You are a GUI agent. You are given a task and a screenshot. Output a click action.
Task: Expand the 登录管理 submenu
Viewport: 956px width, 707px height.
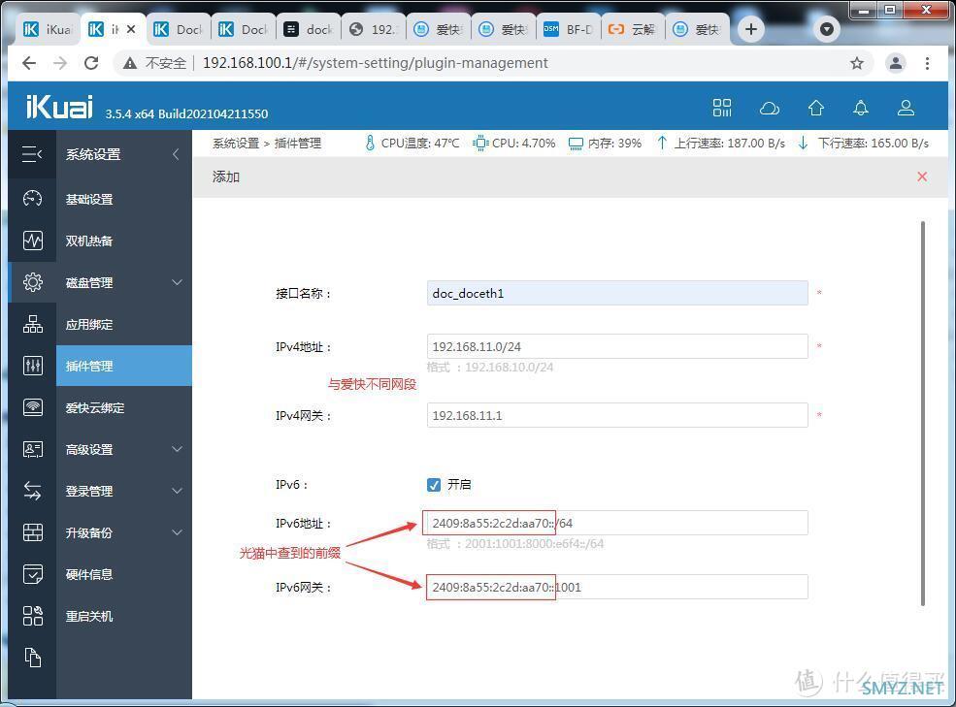coord(177,491)
